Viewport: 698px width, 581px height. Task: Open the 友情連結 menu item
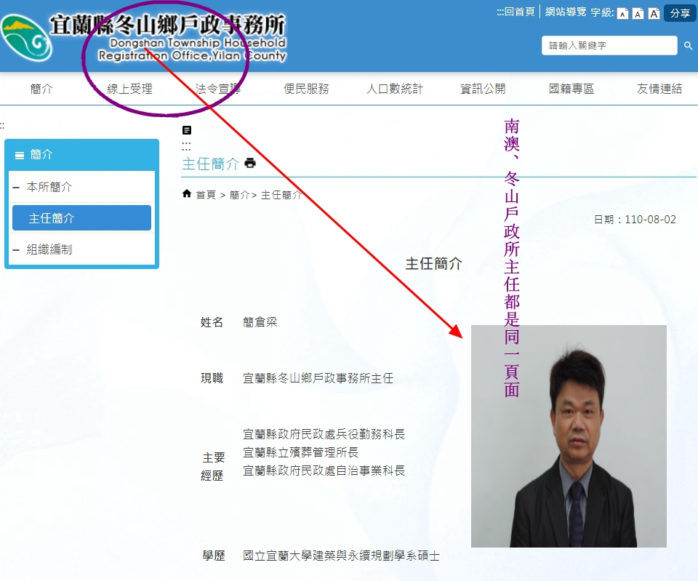pyautogui.click(x=659, y=89)
